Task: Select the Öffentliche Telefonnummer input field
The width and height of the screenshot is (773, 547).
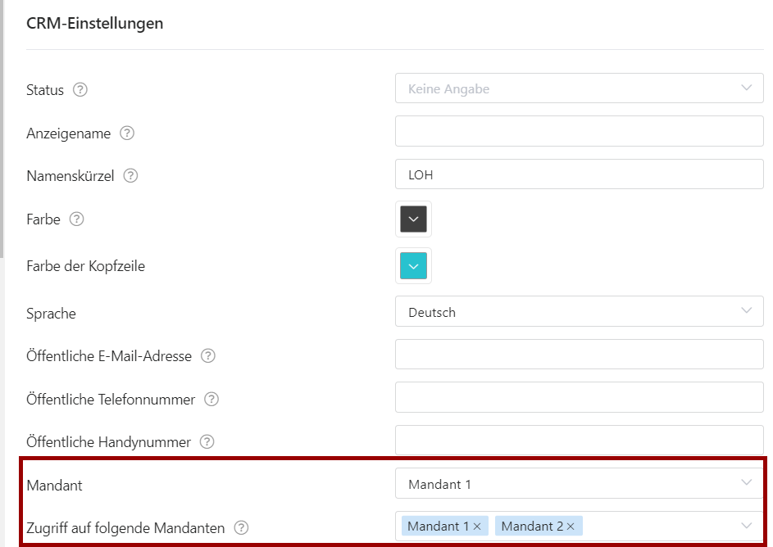Action: tap(580, 397)
